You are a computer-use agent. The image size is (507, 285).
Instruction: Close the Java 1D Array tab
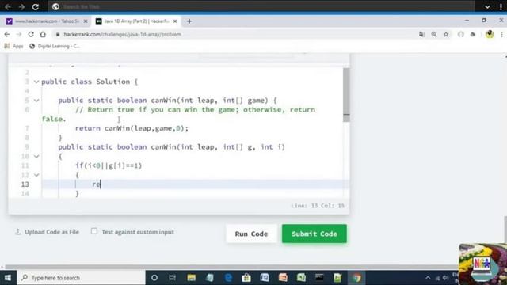tap(175, 21)
